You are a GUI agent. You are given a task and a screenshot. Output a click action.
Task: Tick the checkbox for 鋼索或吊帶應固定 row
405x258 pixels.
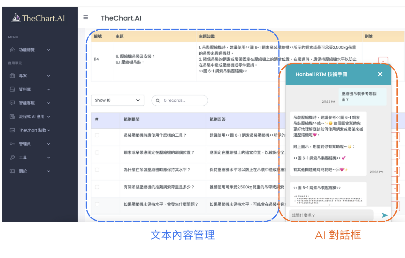(x=97, y=153)
